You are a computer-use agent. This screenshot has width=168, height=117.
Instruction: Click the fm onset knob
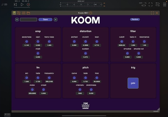pyautogui.click(x=43, y=90)
